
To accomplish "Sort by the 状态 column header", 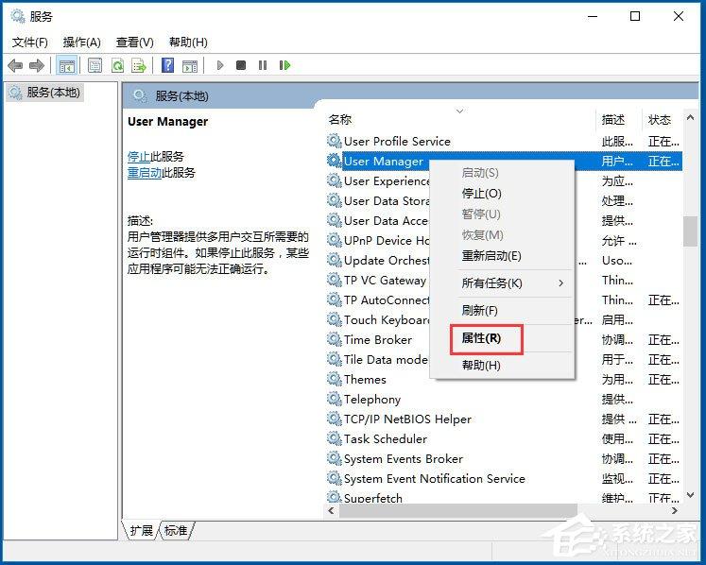I will click(x=660, y=120).
